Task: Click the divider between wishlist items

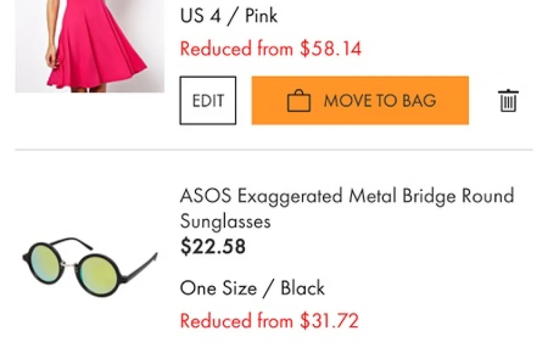Action: (x=274, y=150)
